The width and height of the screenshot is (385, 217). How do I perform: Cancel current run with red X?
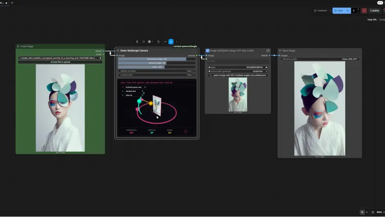click(x=364, y=11)
